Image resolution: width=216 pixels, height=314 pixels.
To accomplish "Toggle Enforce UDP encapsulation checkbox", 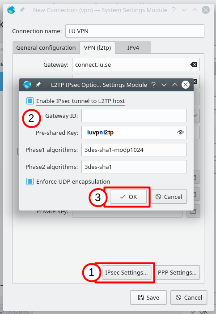I will (30, 181).
